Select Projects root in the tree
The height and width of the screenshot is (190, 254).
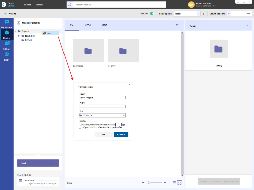click(25, 31)
